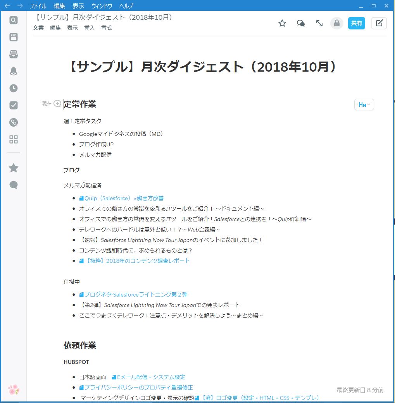Open favorites star icon in sidebar
The height and width of the screenshot is (403, 395).
click(x=14, y=168)
